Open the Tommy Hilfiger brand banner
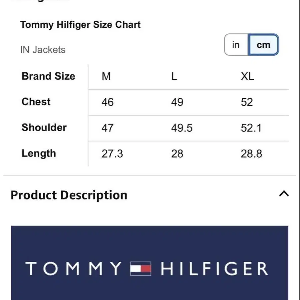The image size is (300, 300). coord(149,263)
